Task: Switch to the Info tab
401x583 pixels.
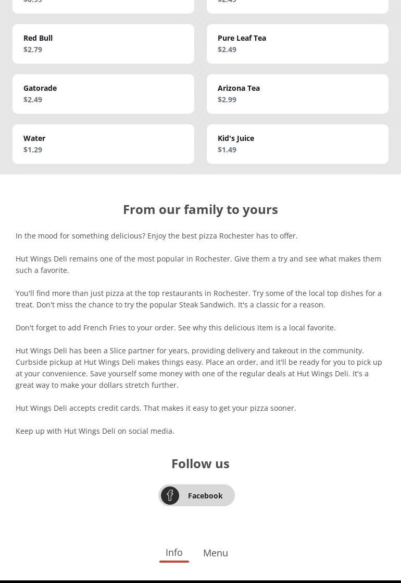Action: point(174,552)
